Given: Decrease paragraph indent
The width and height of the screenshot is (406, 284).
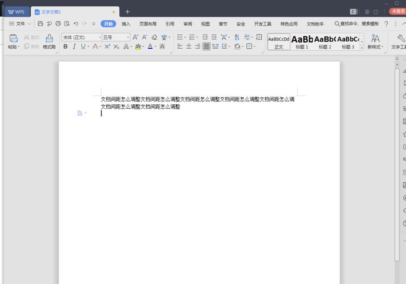Looking at the screenshot, I should (205, 37).
